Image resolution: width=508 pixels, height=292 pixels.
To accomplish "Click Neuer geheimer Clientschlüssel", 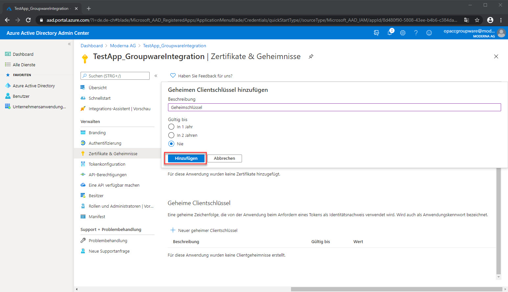I will click(x=204, y=230).
